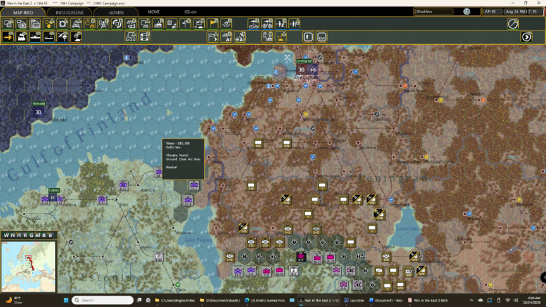The height and width of the screenshot is (307, 546).
Task: Click the tank explosion toolbar icon
Action: click(281, 37)
